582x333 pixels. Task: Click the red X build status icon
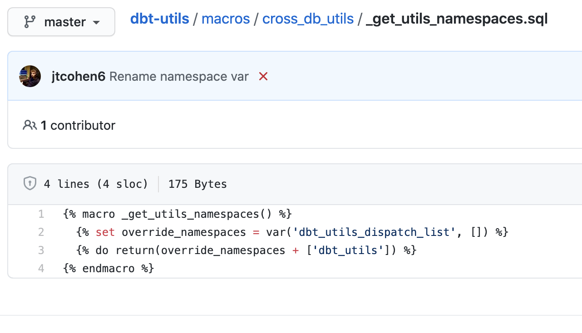coord(263,77)
